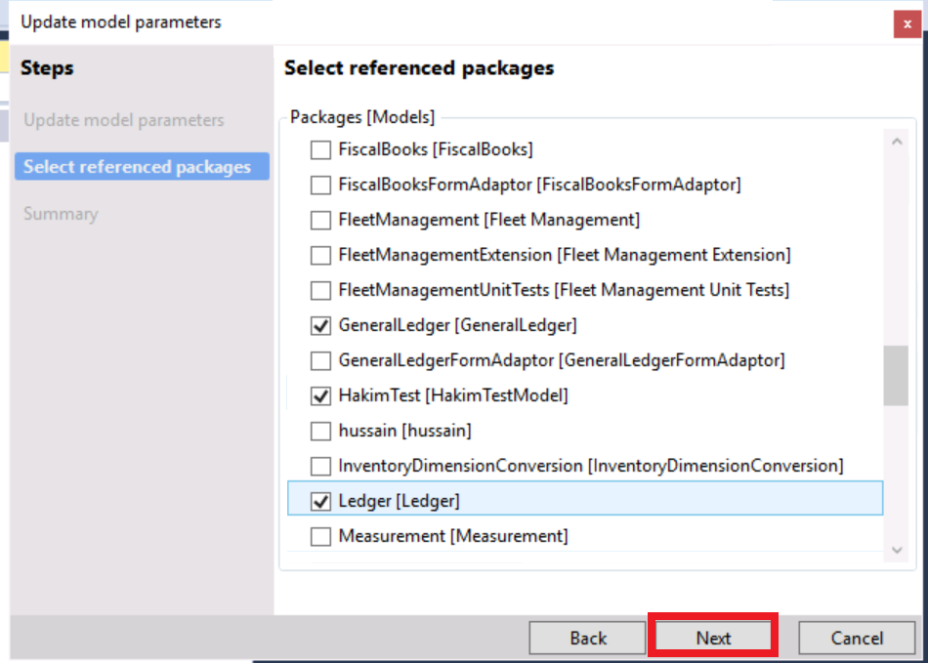Uncheck the HakimTest package
The height and width of the screenshot is (663, 928).
point(320,395)
